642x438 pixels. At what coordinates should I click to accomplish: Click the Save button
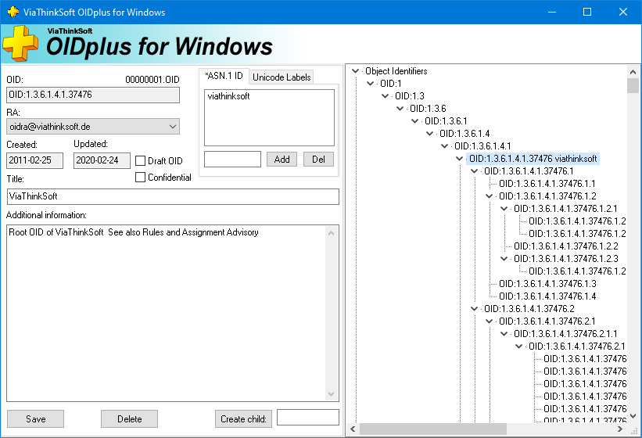(x=36, y=418)
